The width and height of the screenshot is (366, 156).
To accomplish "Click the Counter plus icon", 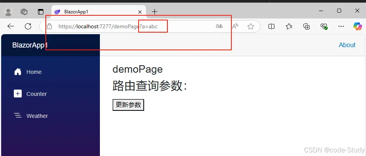I will point(18,94).
